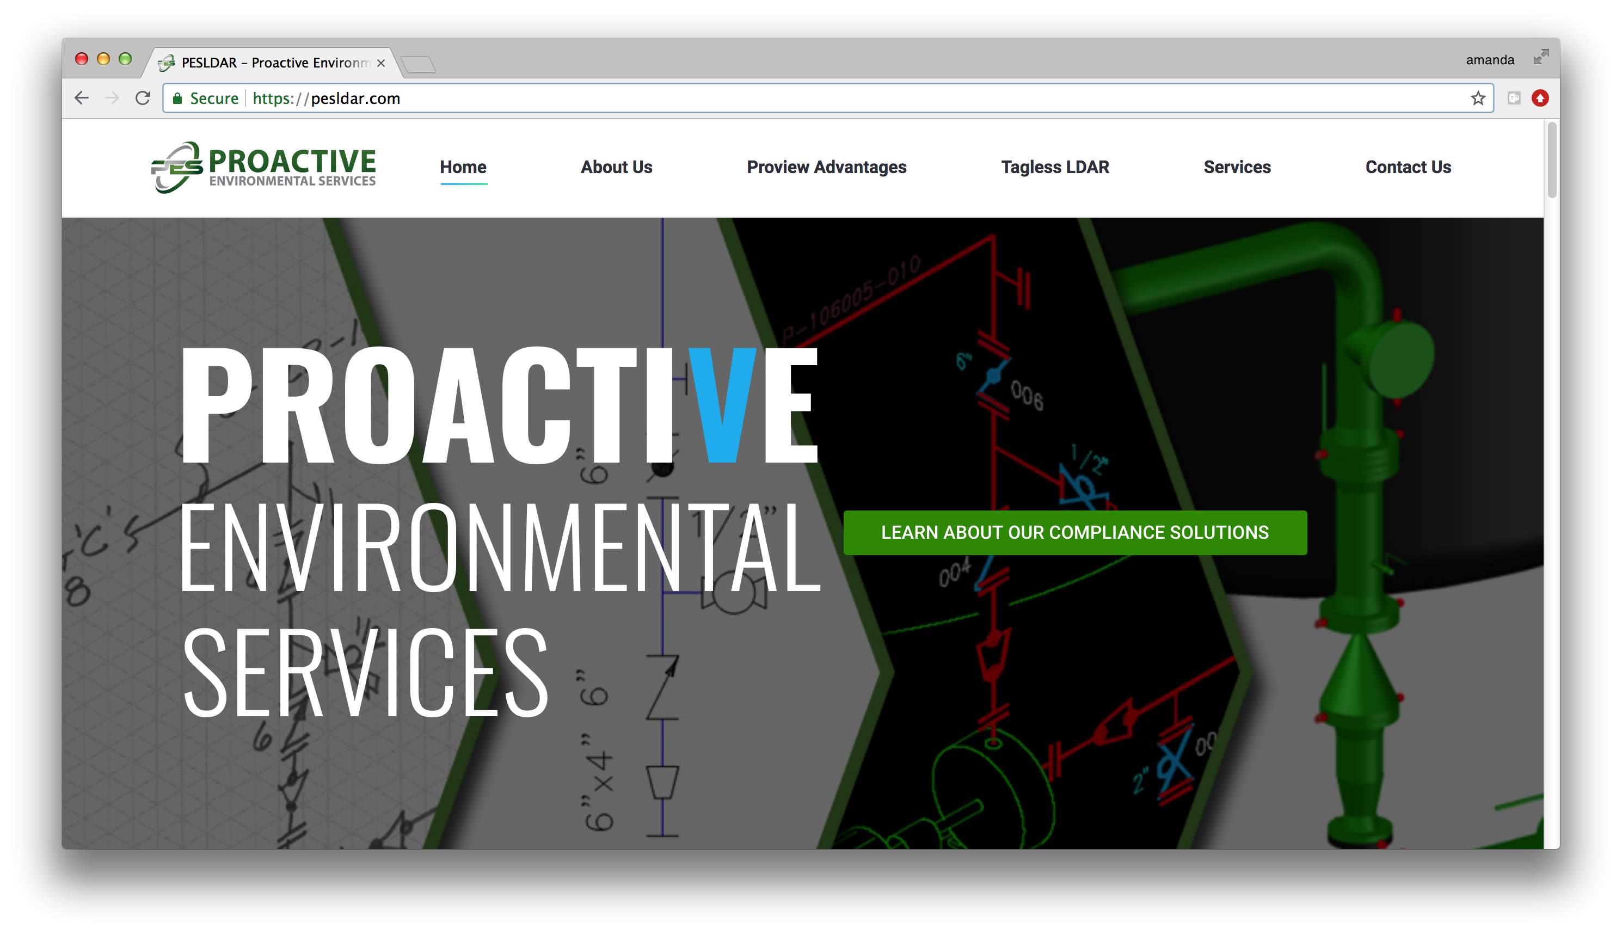Click the PESLDAR tab favicon
Screen dimensions: 1622x935
pos(167,62)
